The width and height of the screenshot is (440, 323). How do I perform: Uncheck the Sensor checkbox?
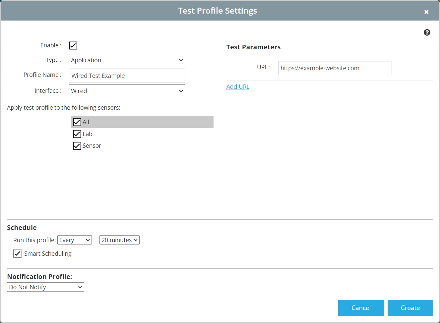77,146
